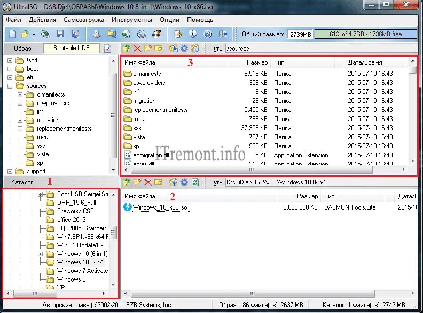Click the Exit door icon in toolbar
Image resolution: width=423 pixels, height=313 pixels.
223,34
